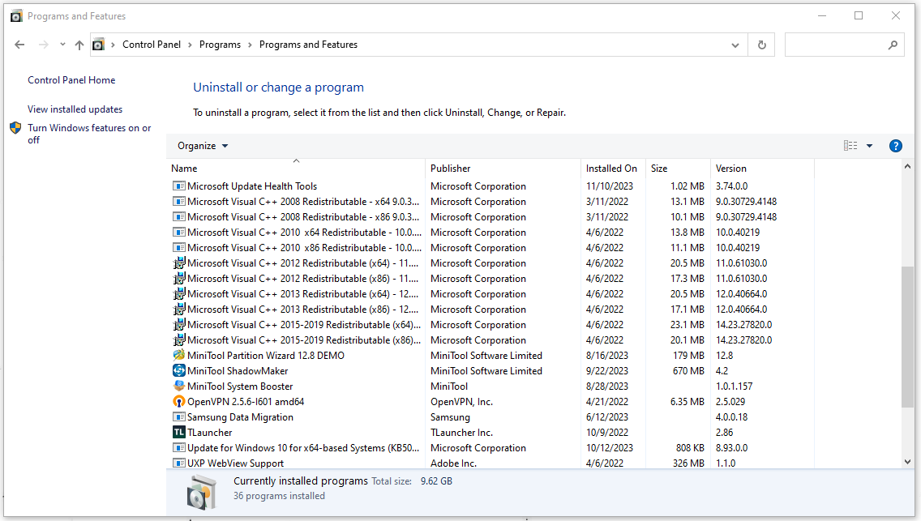Click Samsung publisher cell

(x=450, y=417)
